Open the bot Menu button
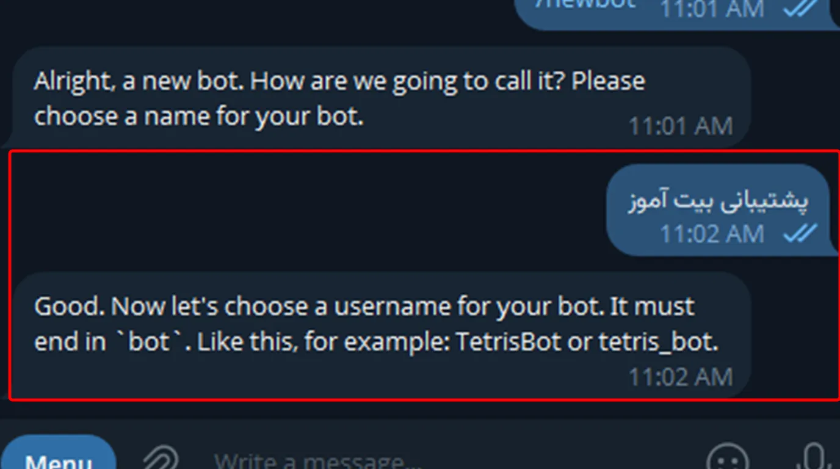This screenshot has width=840, height=469. click(59, 458)
